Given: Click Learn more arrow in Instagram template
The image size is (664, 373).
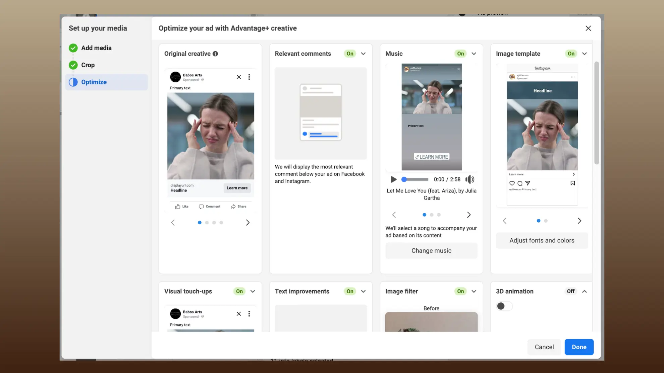Looking at the screenshot, I should 574,174.
